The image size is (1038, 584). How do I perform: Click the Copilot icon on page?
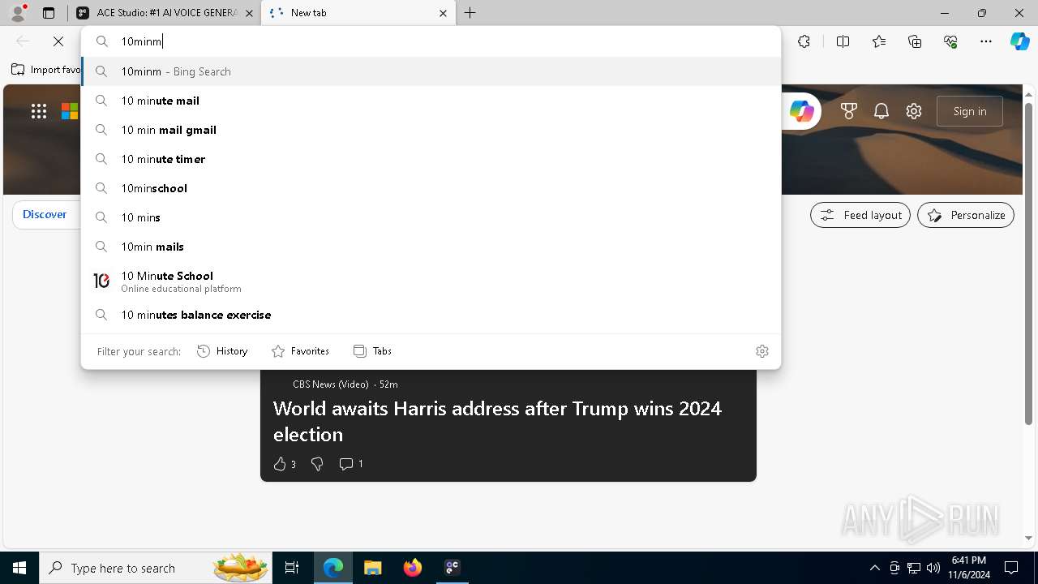click(x=802, y=111)
